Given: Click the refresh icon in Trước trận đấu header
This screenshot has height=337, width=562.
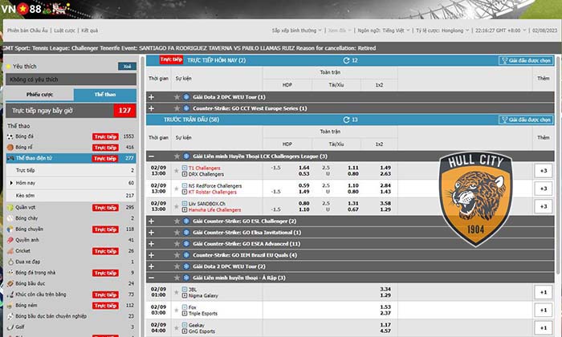Looking at the screenshot, I should (346, 120).
